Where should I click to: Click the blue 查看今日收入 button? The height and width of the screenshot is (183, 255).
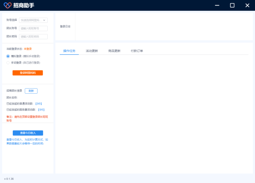click(x=28, y=133)
